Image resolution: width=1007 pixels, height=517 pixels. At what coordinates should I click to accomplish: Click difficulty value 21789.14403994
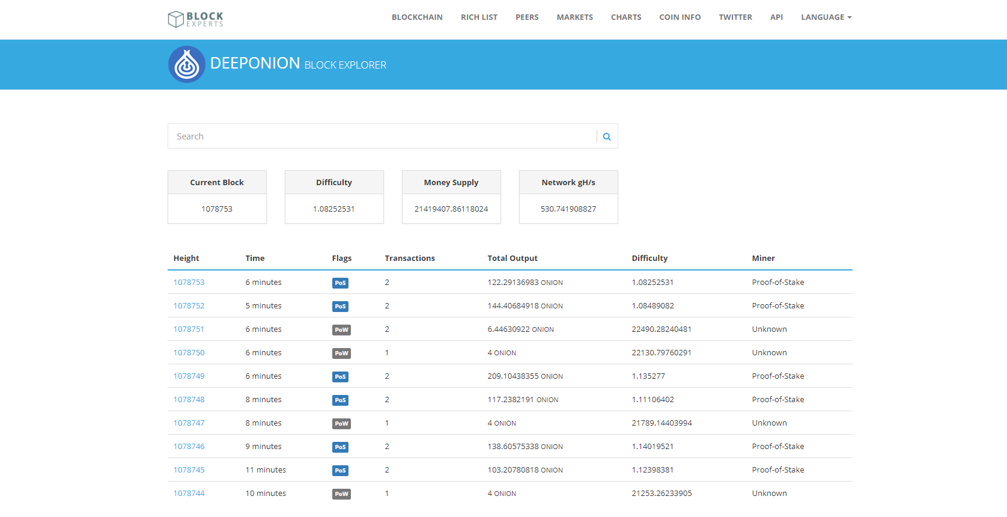click(x=662, y=423)
